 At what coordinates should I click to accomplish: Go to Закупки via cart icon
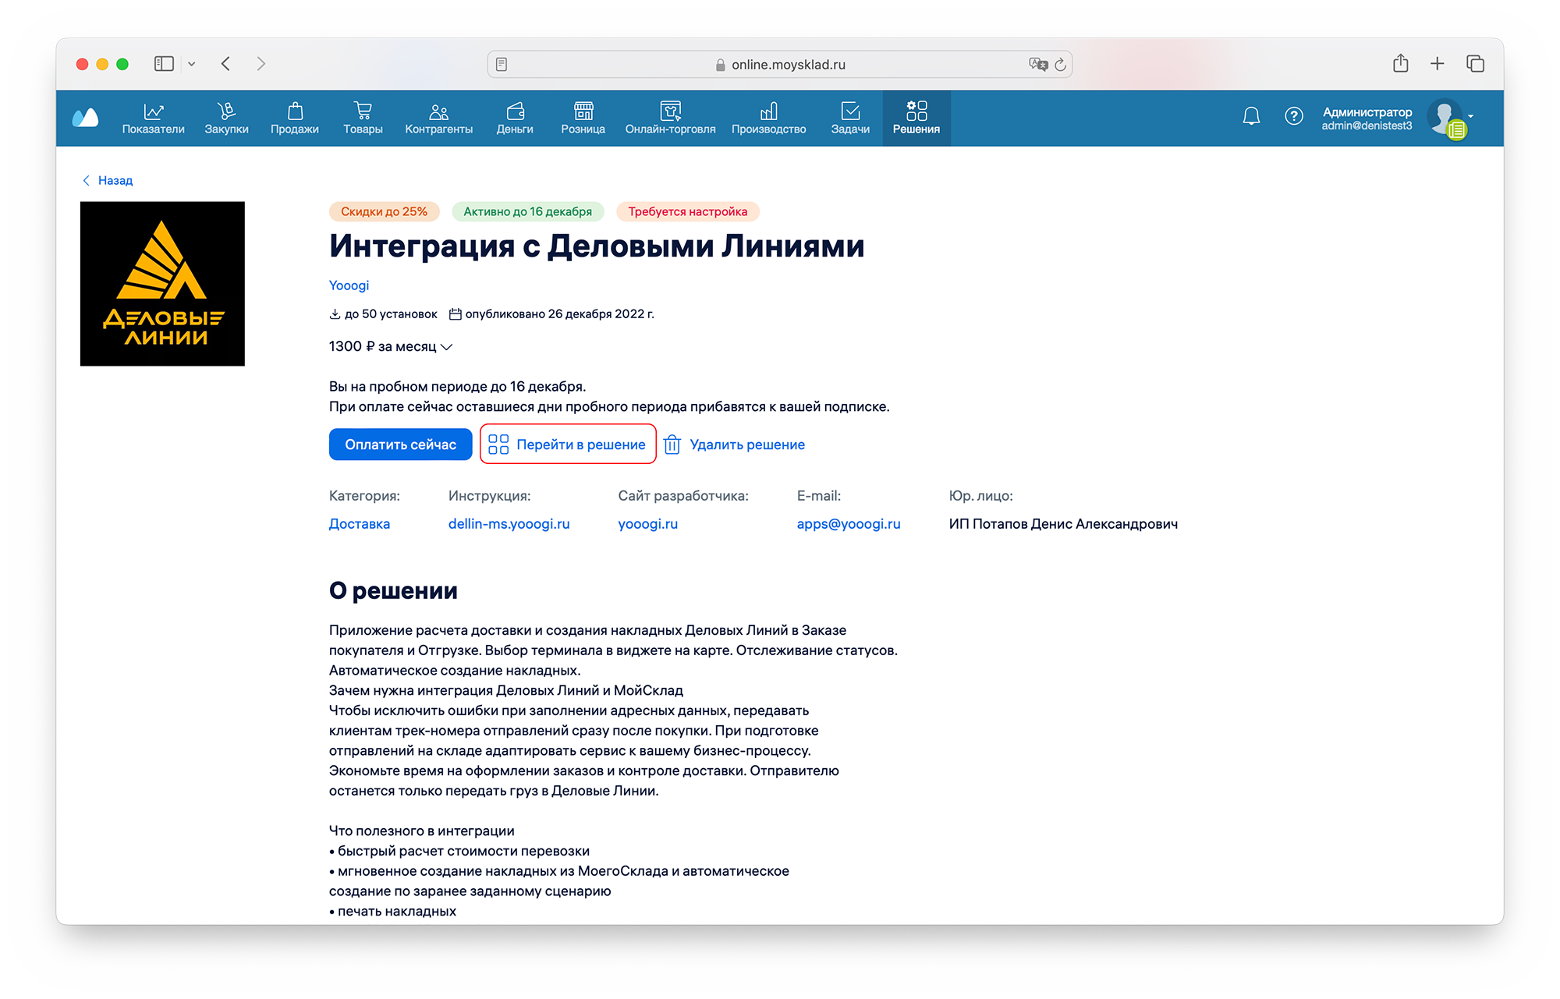(226, 118)
